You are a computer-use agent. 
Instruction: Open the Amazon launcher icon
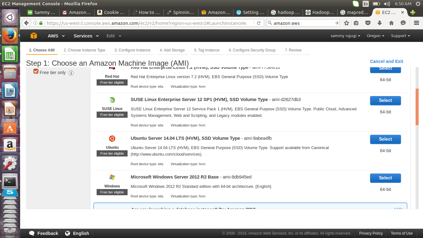pyautogui.click(x=10, y=145)
